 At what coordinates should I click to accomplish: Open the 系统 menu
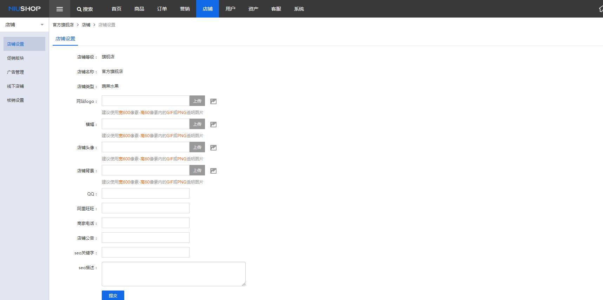coord(299,9)
